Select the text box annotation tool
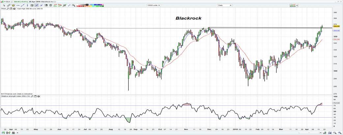This screenshot has height=135, width=343. coord(32,5)
